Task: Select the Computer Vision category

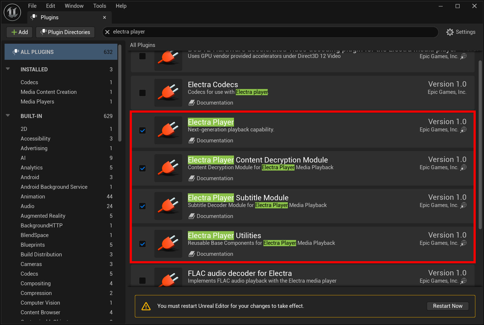Action: (61, 303)
